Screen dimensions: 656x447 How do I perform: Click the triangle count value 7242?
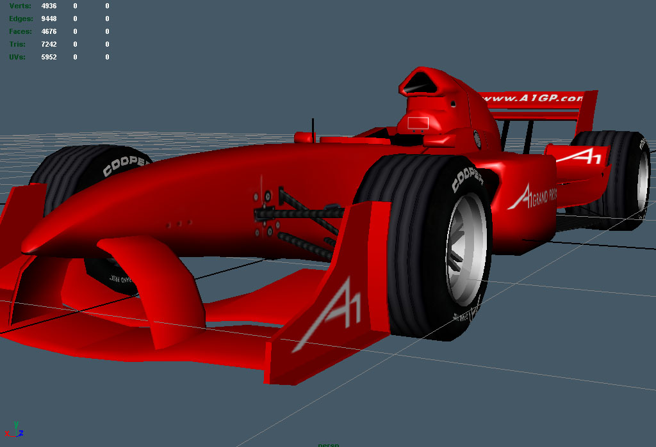point(49,44)
